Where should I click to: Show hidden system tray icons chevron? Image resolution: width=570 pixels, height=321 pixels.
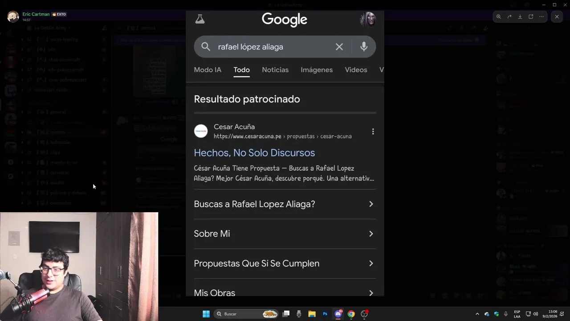pyautogui.click(x=477, y=314)
